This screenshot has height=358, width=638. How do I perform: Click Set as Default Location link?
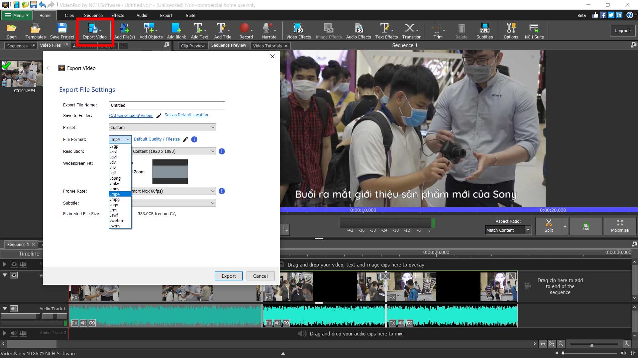click(186, 114)
